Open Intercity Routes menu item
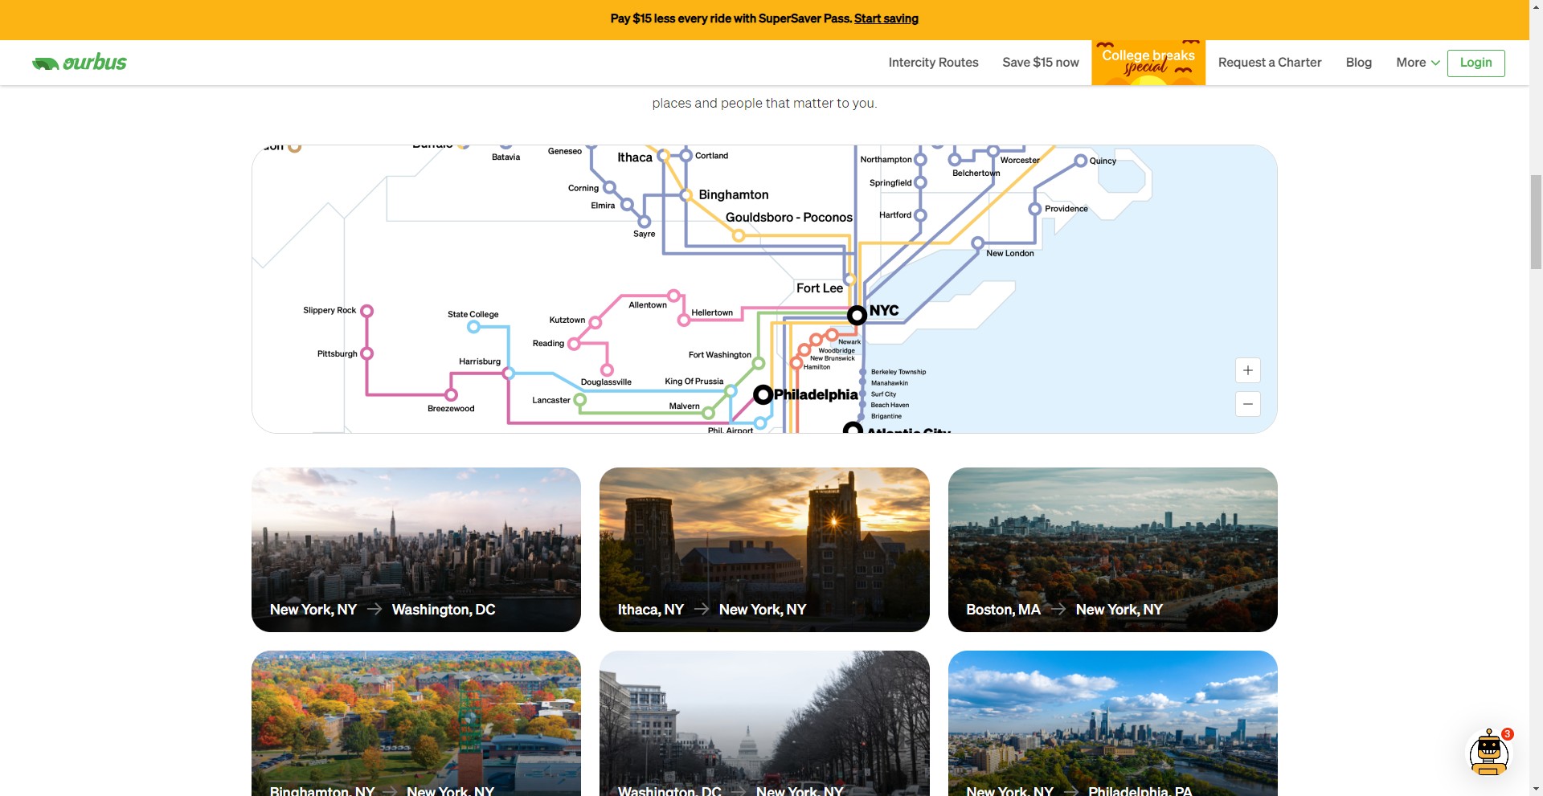Viewport: 1543px width, 796px height. tap(933, 63)
